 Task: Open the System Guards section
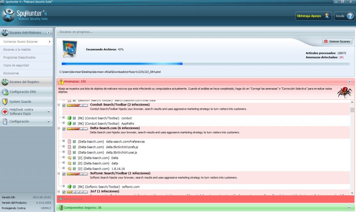[26, 102]
